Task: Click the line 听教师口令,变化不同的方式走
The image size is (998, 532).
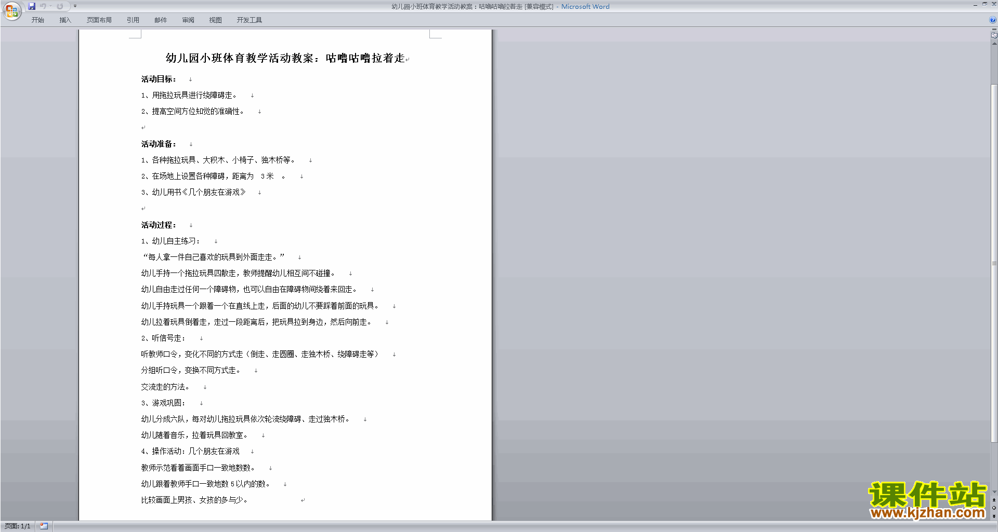Action: click(260, 354)
